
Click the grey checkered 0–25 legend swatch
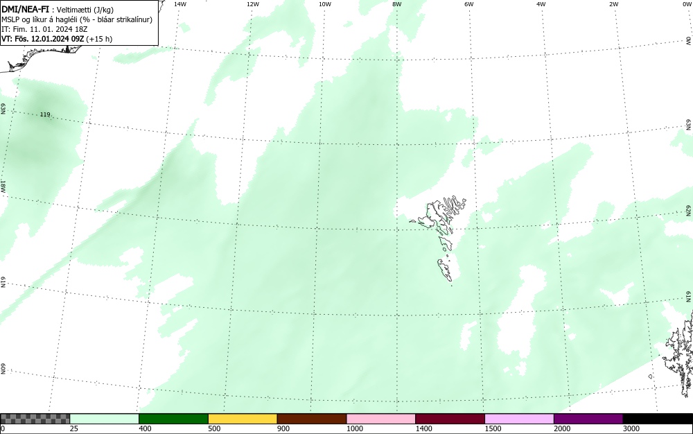(35, 419)
